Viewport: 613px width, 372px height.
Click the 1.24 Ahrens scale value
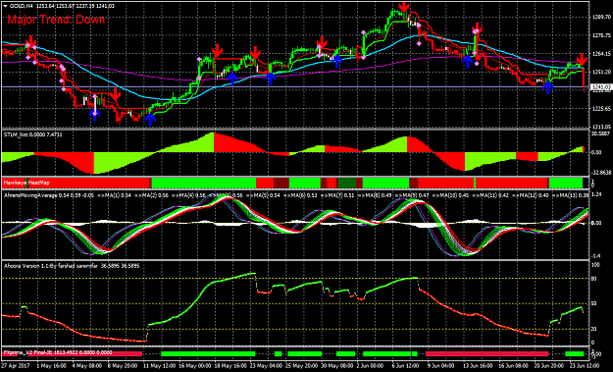pos(596,194)
